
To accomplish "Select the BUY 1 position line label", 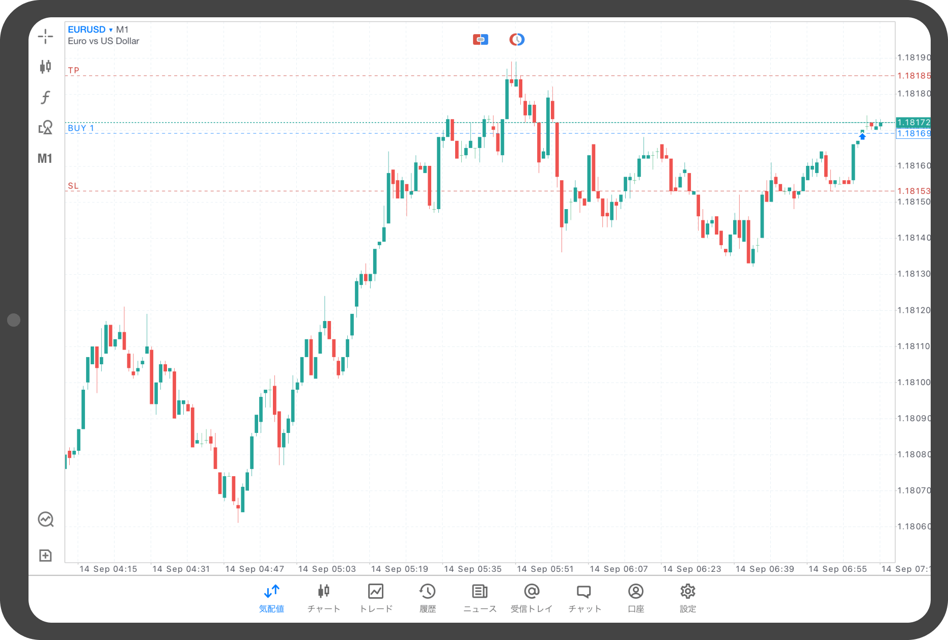I will [81, 128].
